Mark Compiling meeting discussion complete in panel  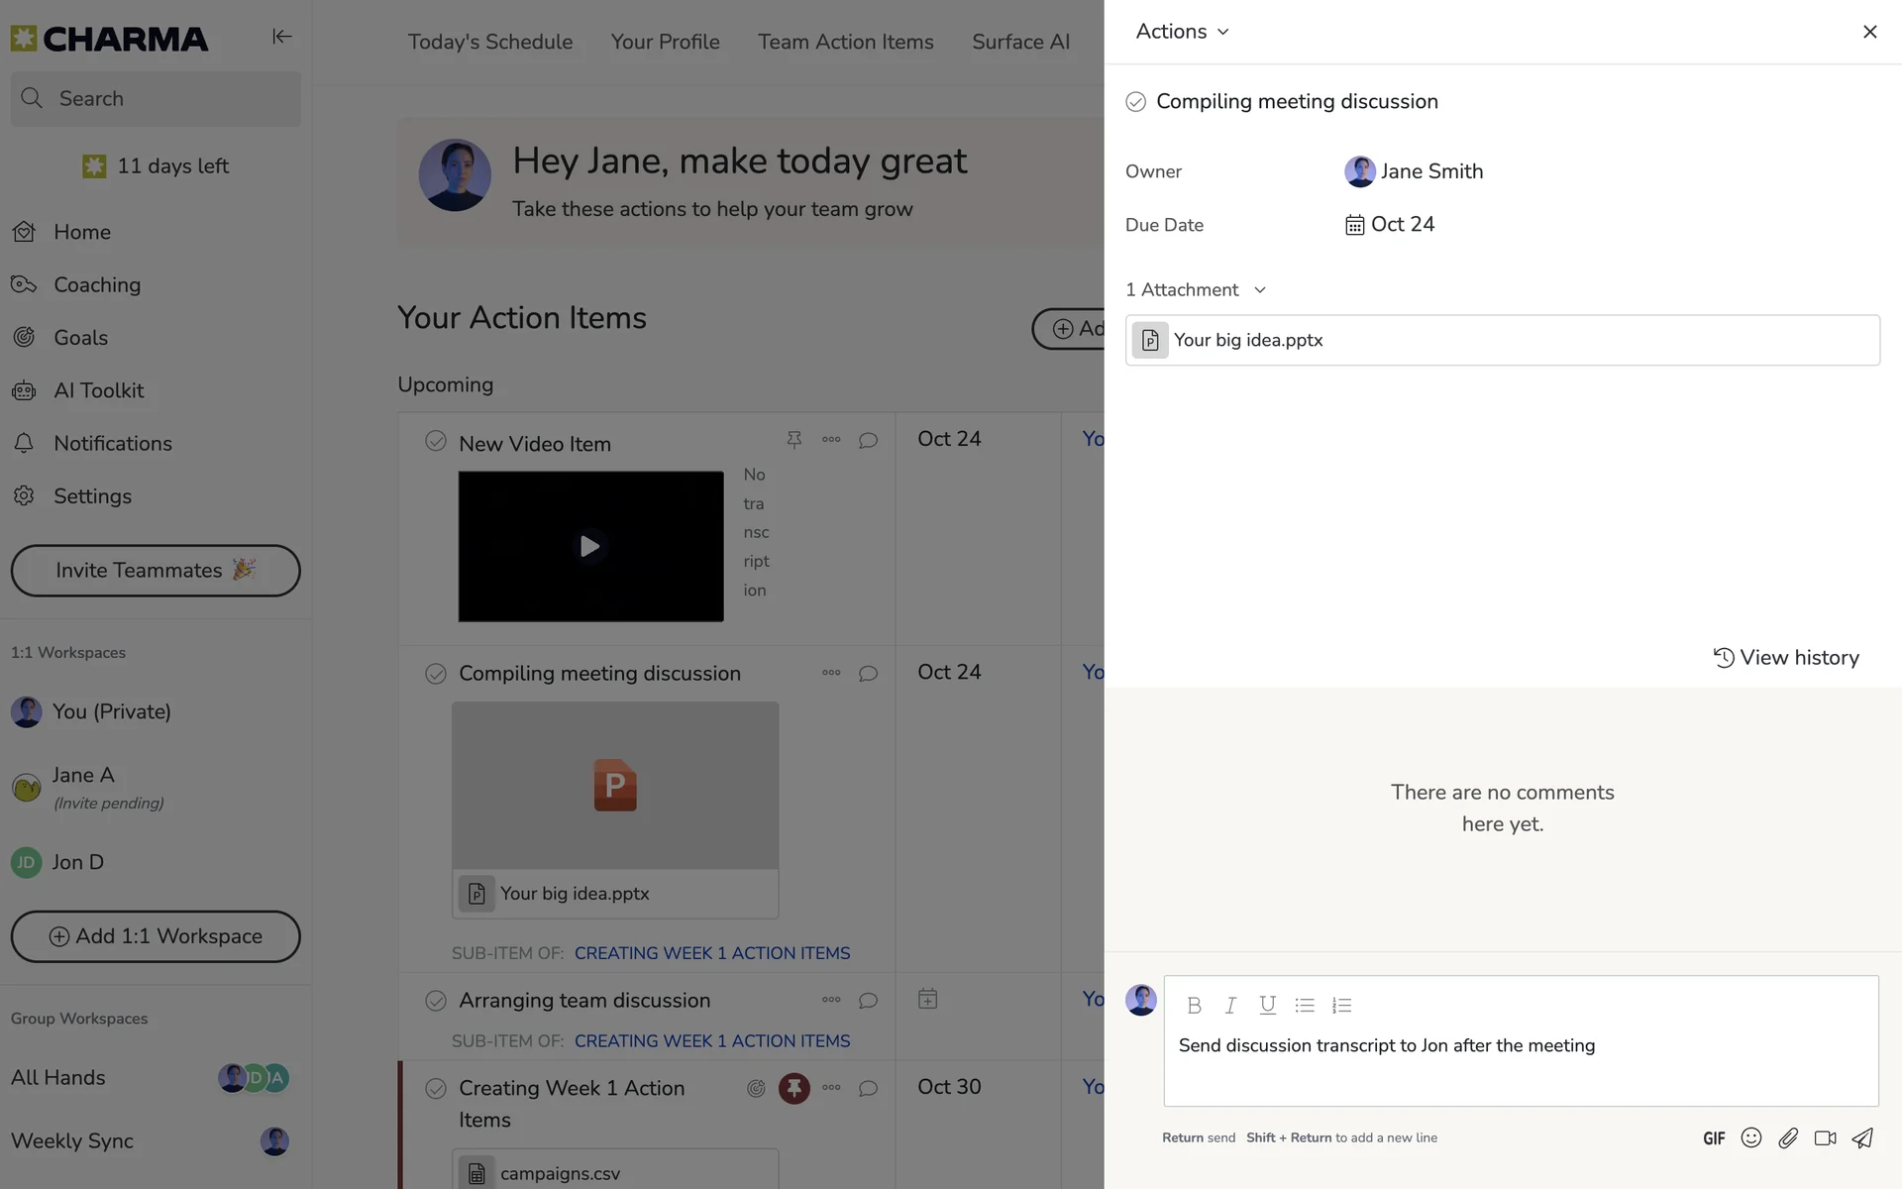point(1135,102)
